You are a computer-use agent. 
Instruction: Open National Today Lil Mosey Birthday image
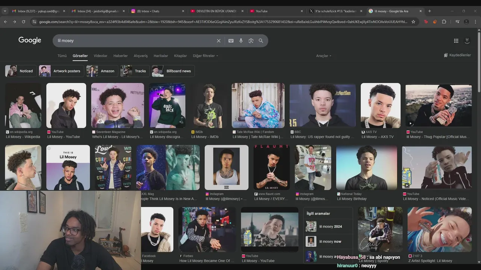click(x=366, y=168)
